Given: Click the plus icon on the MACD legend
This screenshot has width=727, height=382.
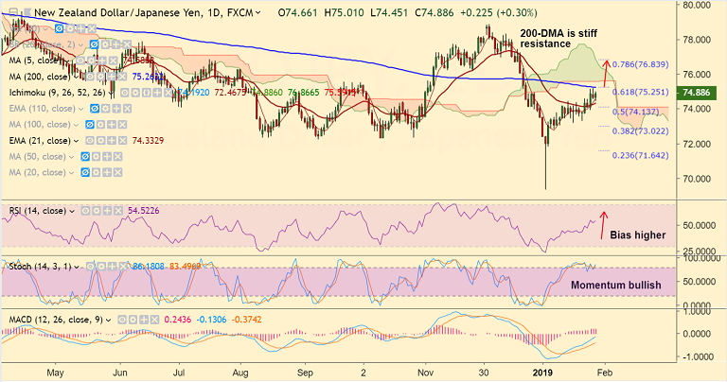Looking at the screenshot, I should tap(144, 320).
